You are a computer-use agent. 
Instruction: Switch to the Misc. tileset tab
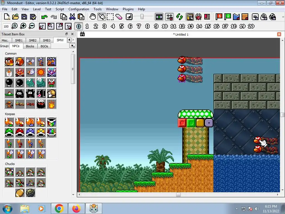coord(5,40)
